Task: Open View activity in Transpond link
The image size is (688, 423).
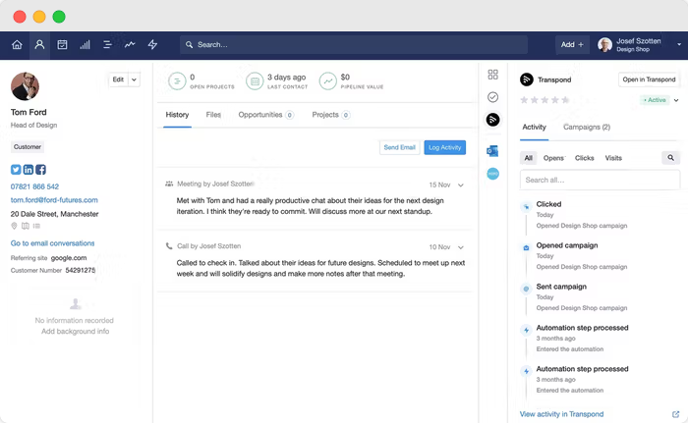Action: click(x=561, y=414)
